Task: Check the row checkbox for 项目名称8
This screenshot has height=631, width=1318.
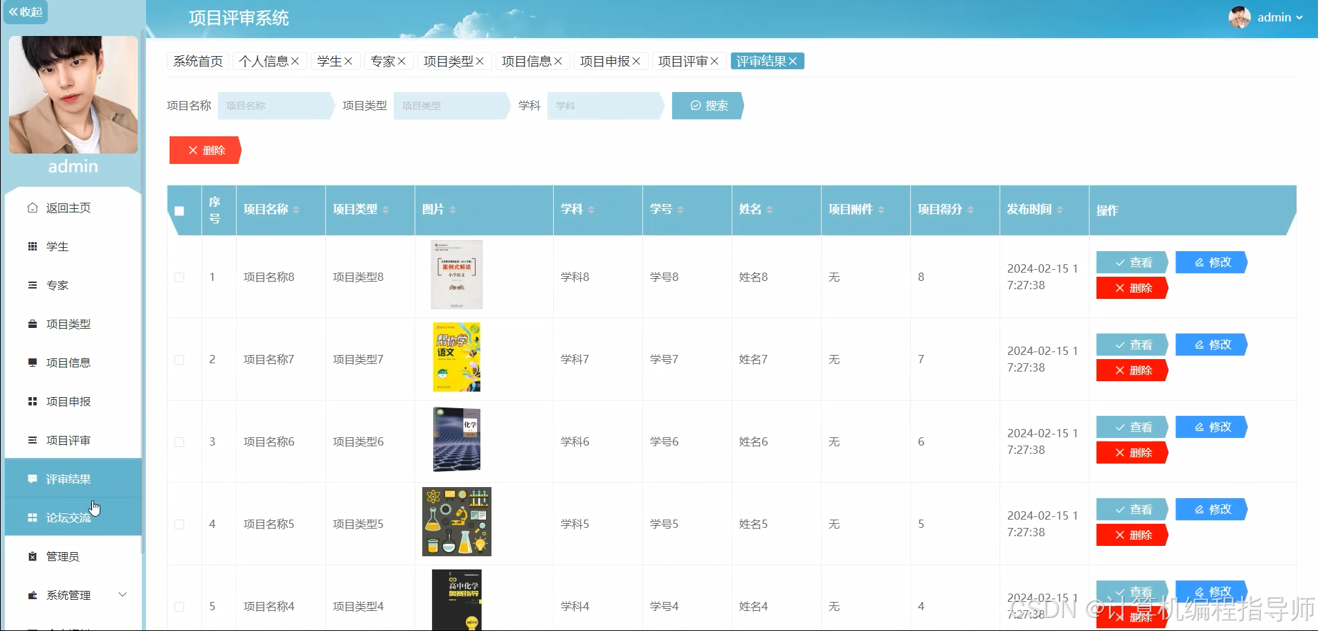Action: 179,277
